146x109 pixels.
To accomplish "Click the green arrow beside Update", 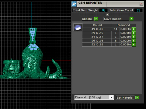I will 96,19.
